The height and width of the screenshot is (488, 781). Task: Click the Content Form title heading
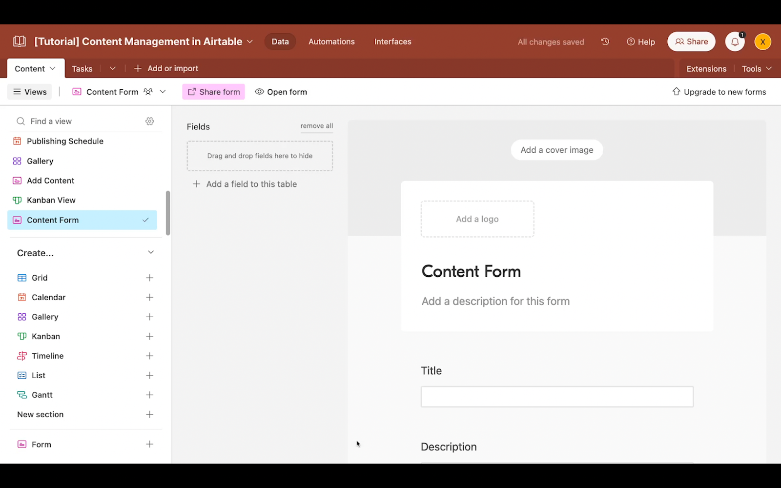(x=471, y=271)
